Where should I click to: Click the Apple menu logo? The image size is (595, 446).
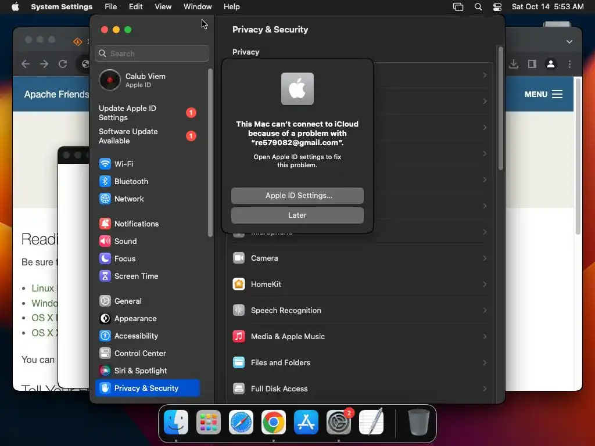[x=15, y=7]
